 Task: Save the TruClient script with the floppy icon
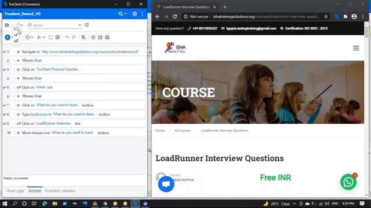tap(6, 25)
